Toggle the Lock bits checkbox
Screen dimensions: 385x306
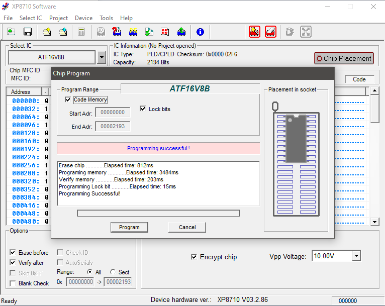click(143, 109)
